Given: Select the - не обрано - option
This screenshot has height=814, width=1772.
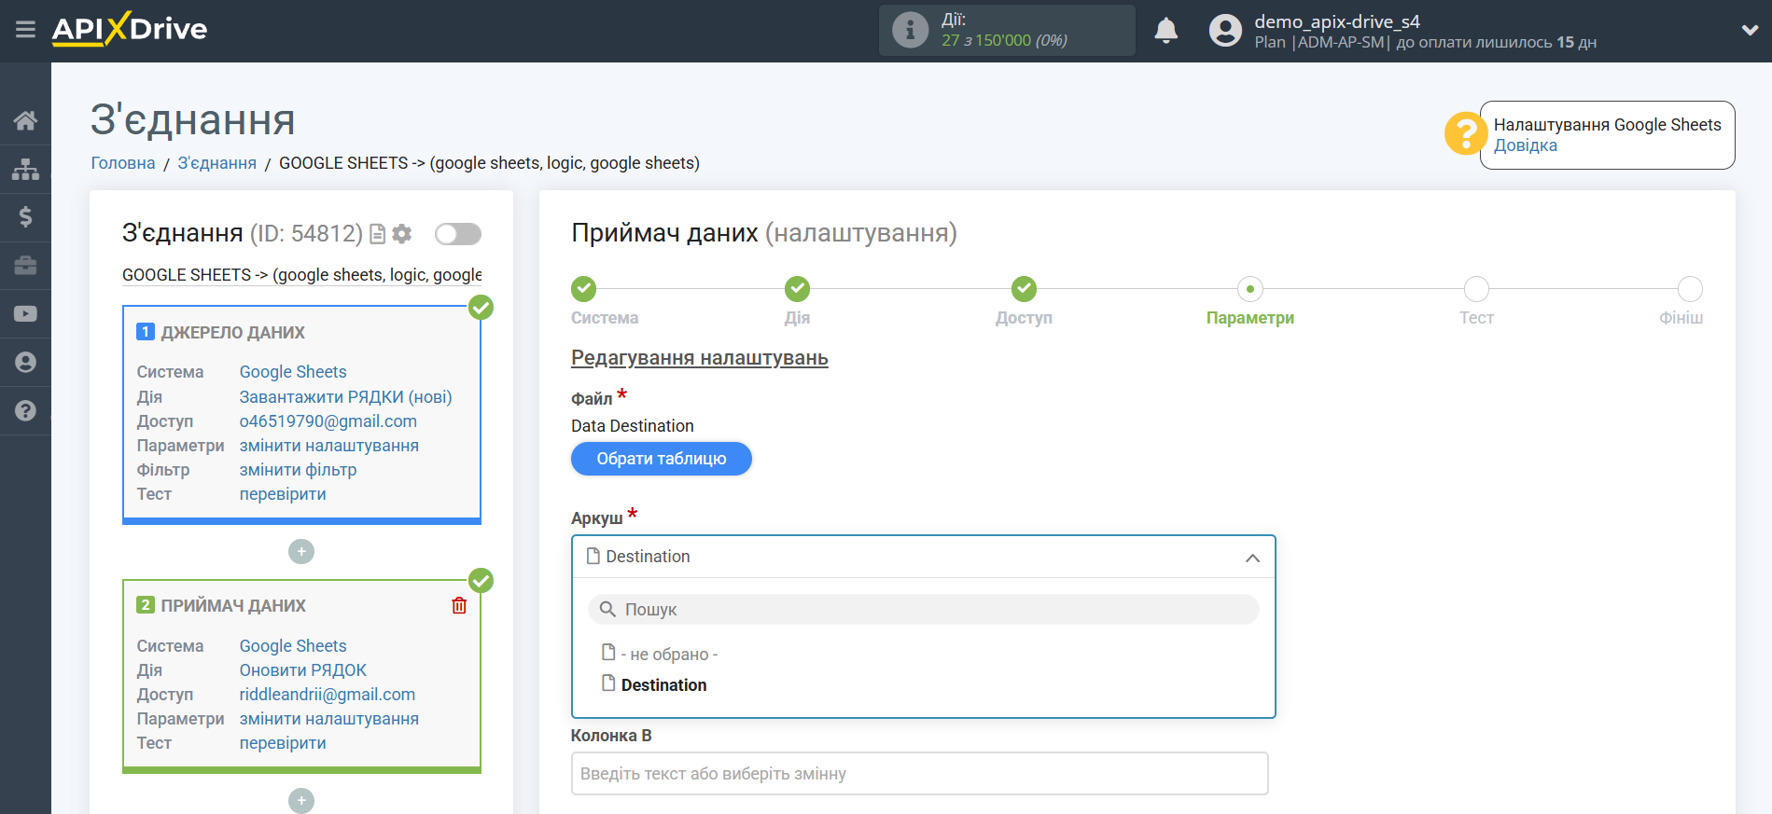Looking at the screenshot, I should point(669,655).
